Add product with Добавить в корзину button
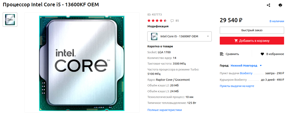The height and width of the screenshot is (118, 289). [x=252, y=41]
